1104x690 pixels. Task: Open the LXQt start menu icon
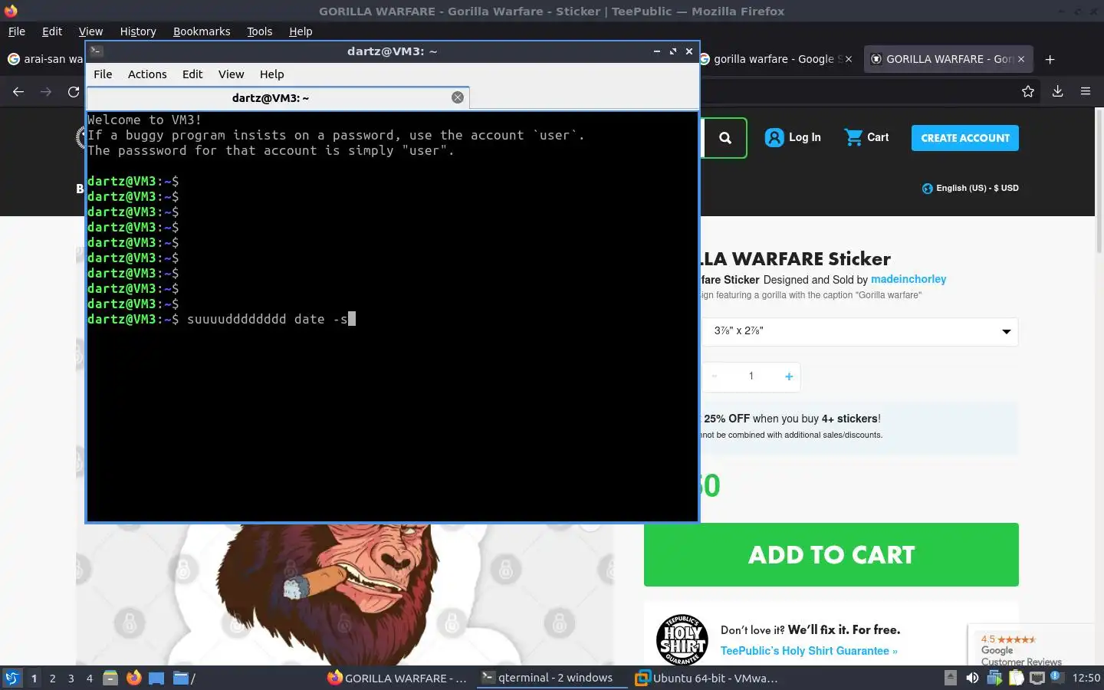(x=12, y=678)
